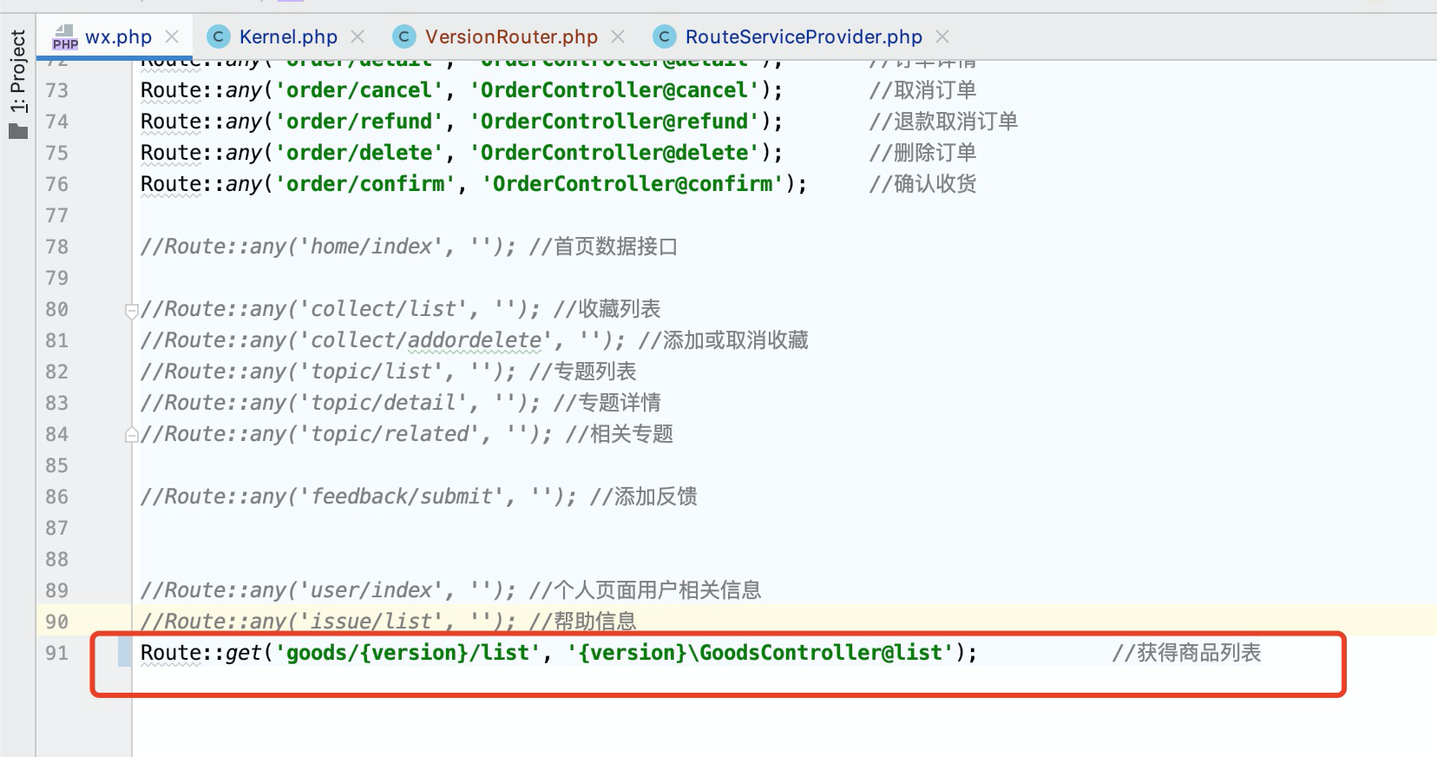The width and height of the screenshot is (1437, 757).
Task: Click the commented issue/list route line
Action: [x=388, y=622]
